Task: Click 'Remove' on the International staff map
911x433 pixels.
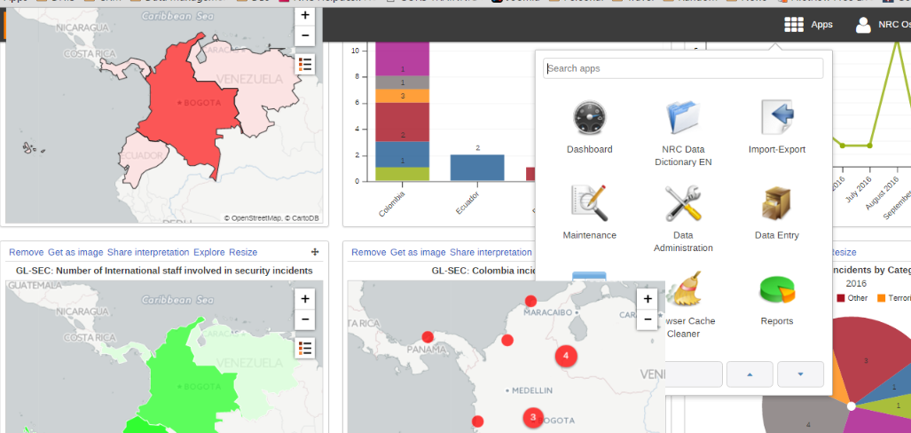Action: tap(26, 253)
